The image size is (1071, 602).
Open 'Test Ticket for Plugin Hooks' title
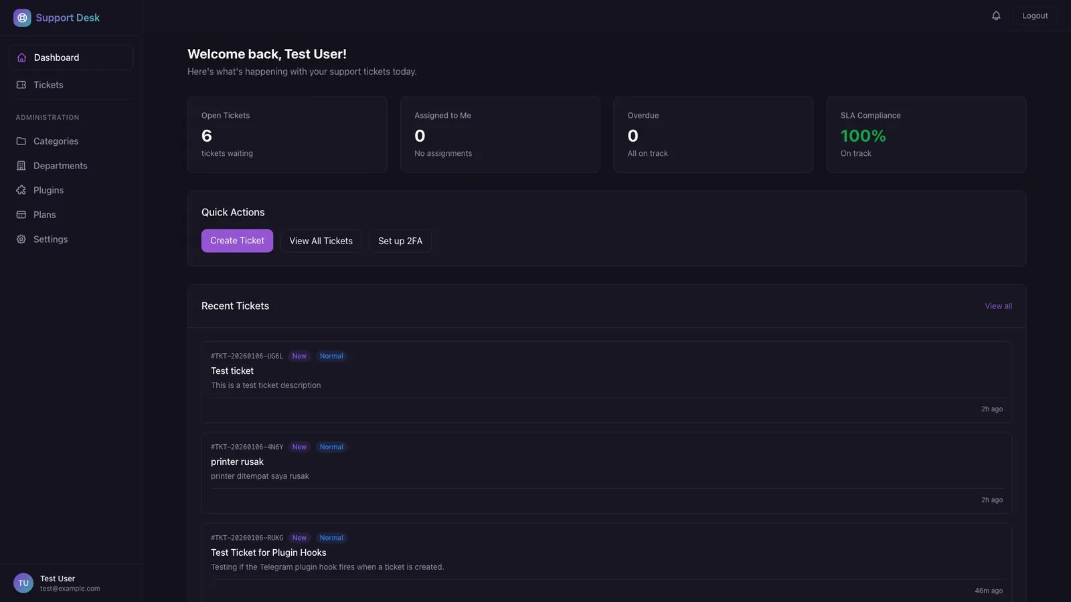pos(268,553)
